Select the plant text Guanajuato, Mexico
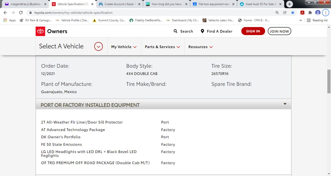This screenshot has width=331, height=176. pyautogui.click(x=59, y=92)
